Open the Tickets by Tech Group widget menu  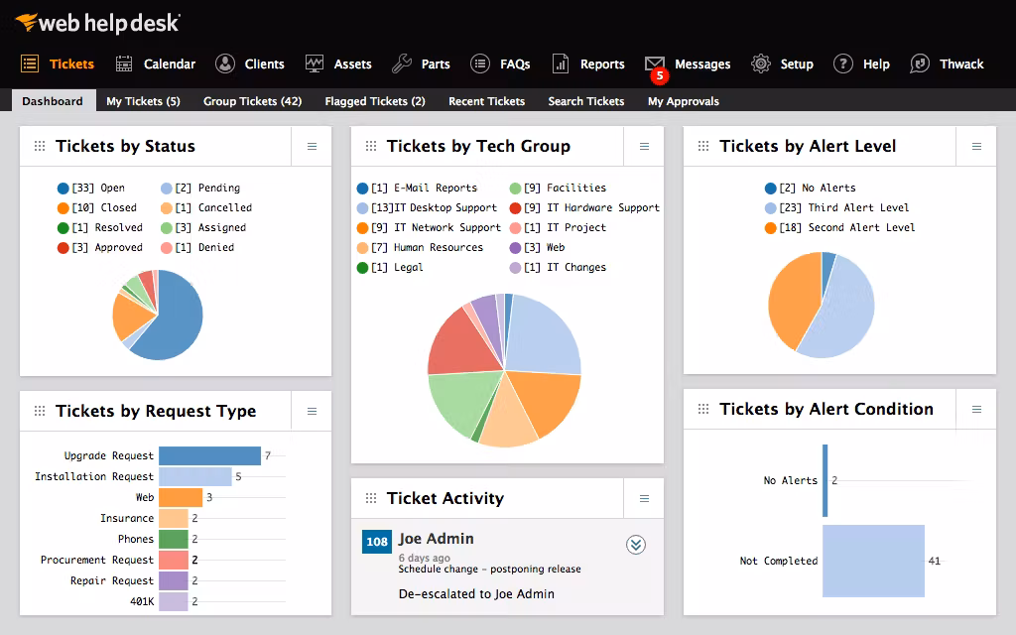[644, 147]
